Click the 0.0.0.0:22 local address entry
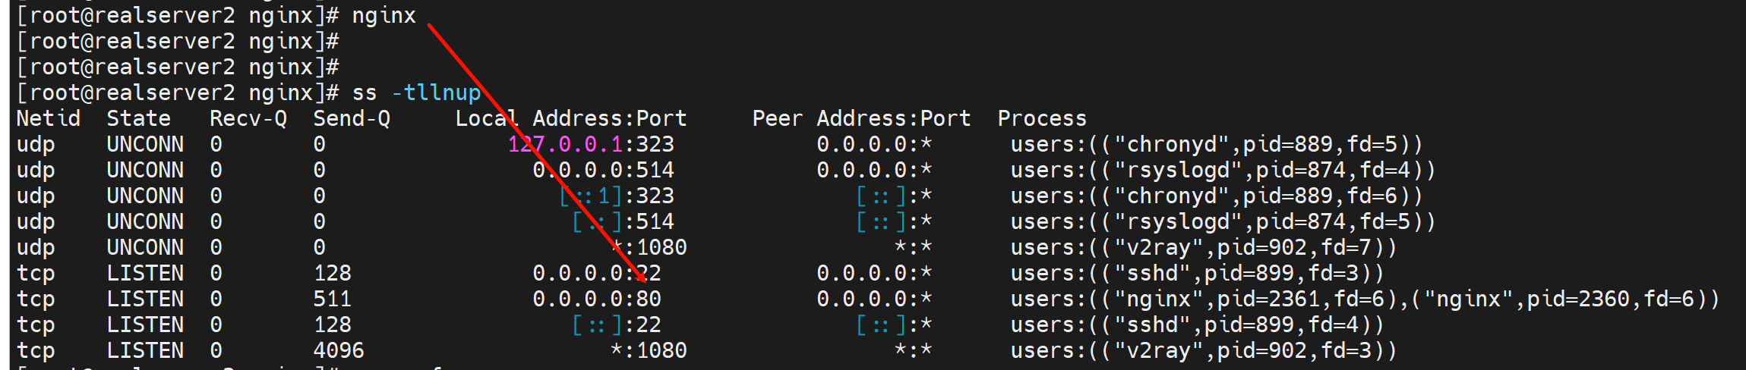Viewport: 1746px width, 370px height. 597,274
